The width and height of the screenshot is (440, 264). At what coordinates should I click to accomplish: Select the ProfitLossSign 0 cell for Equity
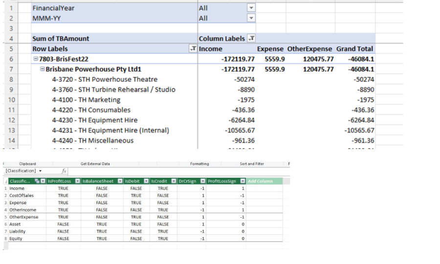(226, 239)
